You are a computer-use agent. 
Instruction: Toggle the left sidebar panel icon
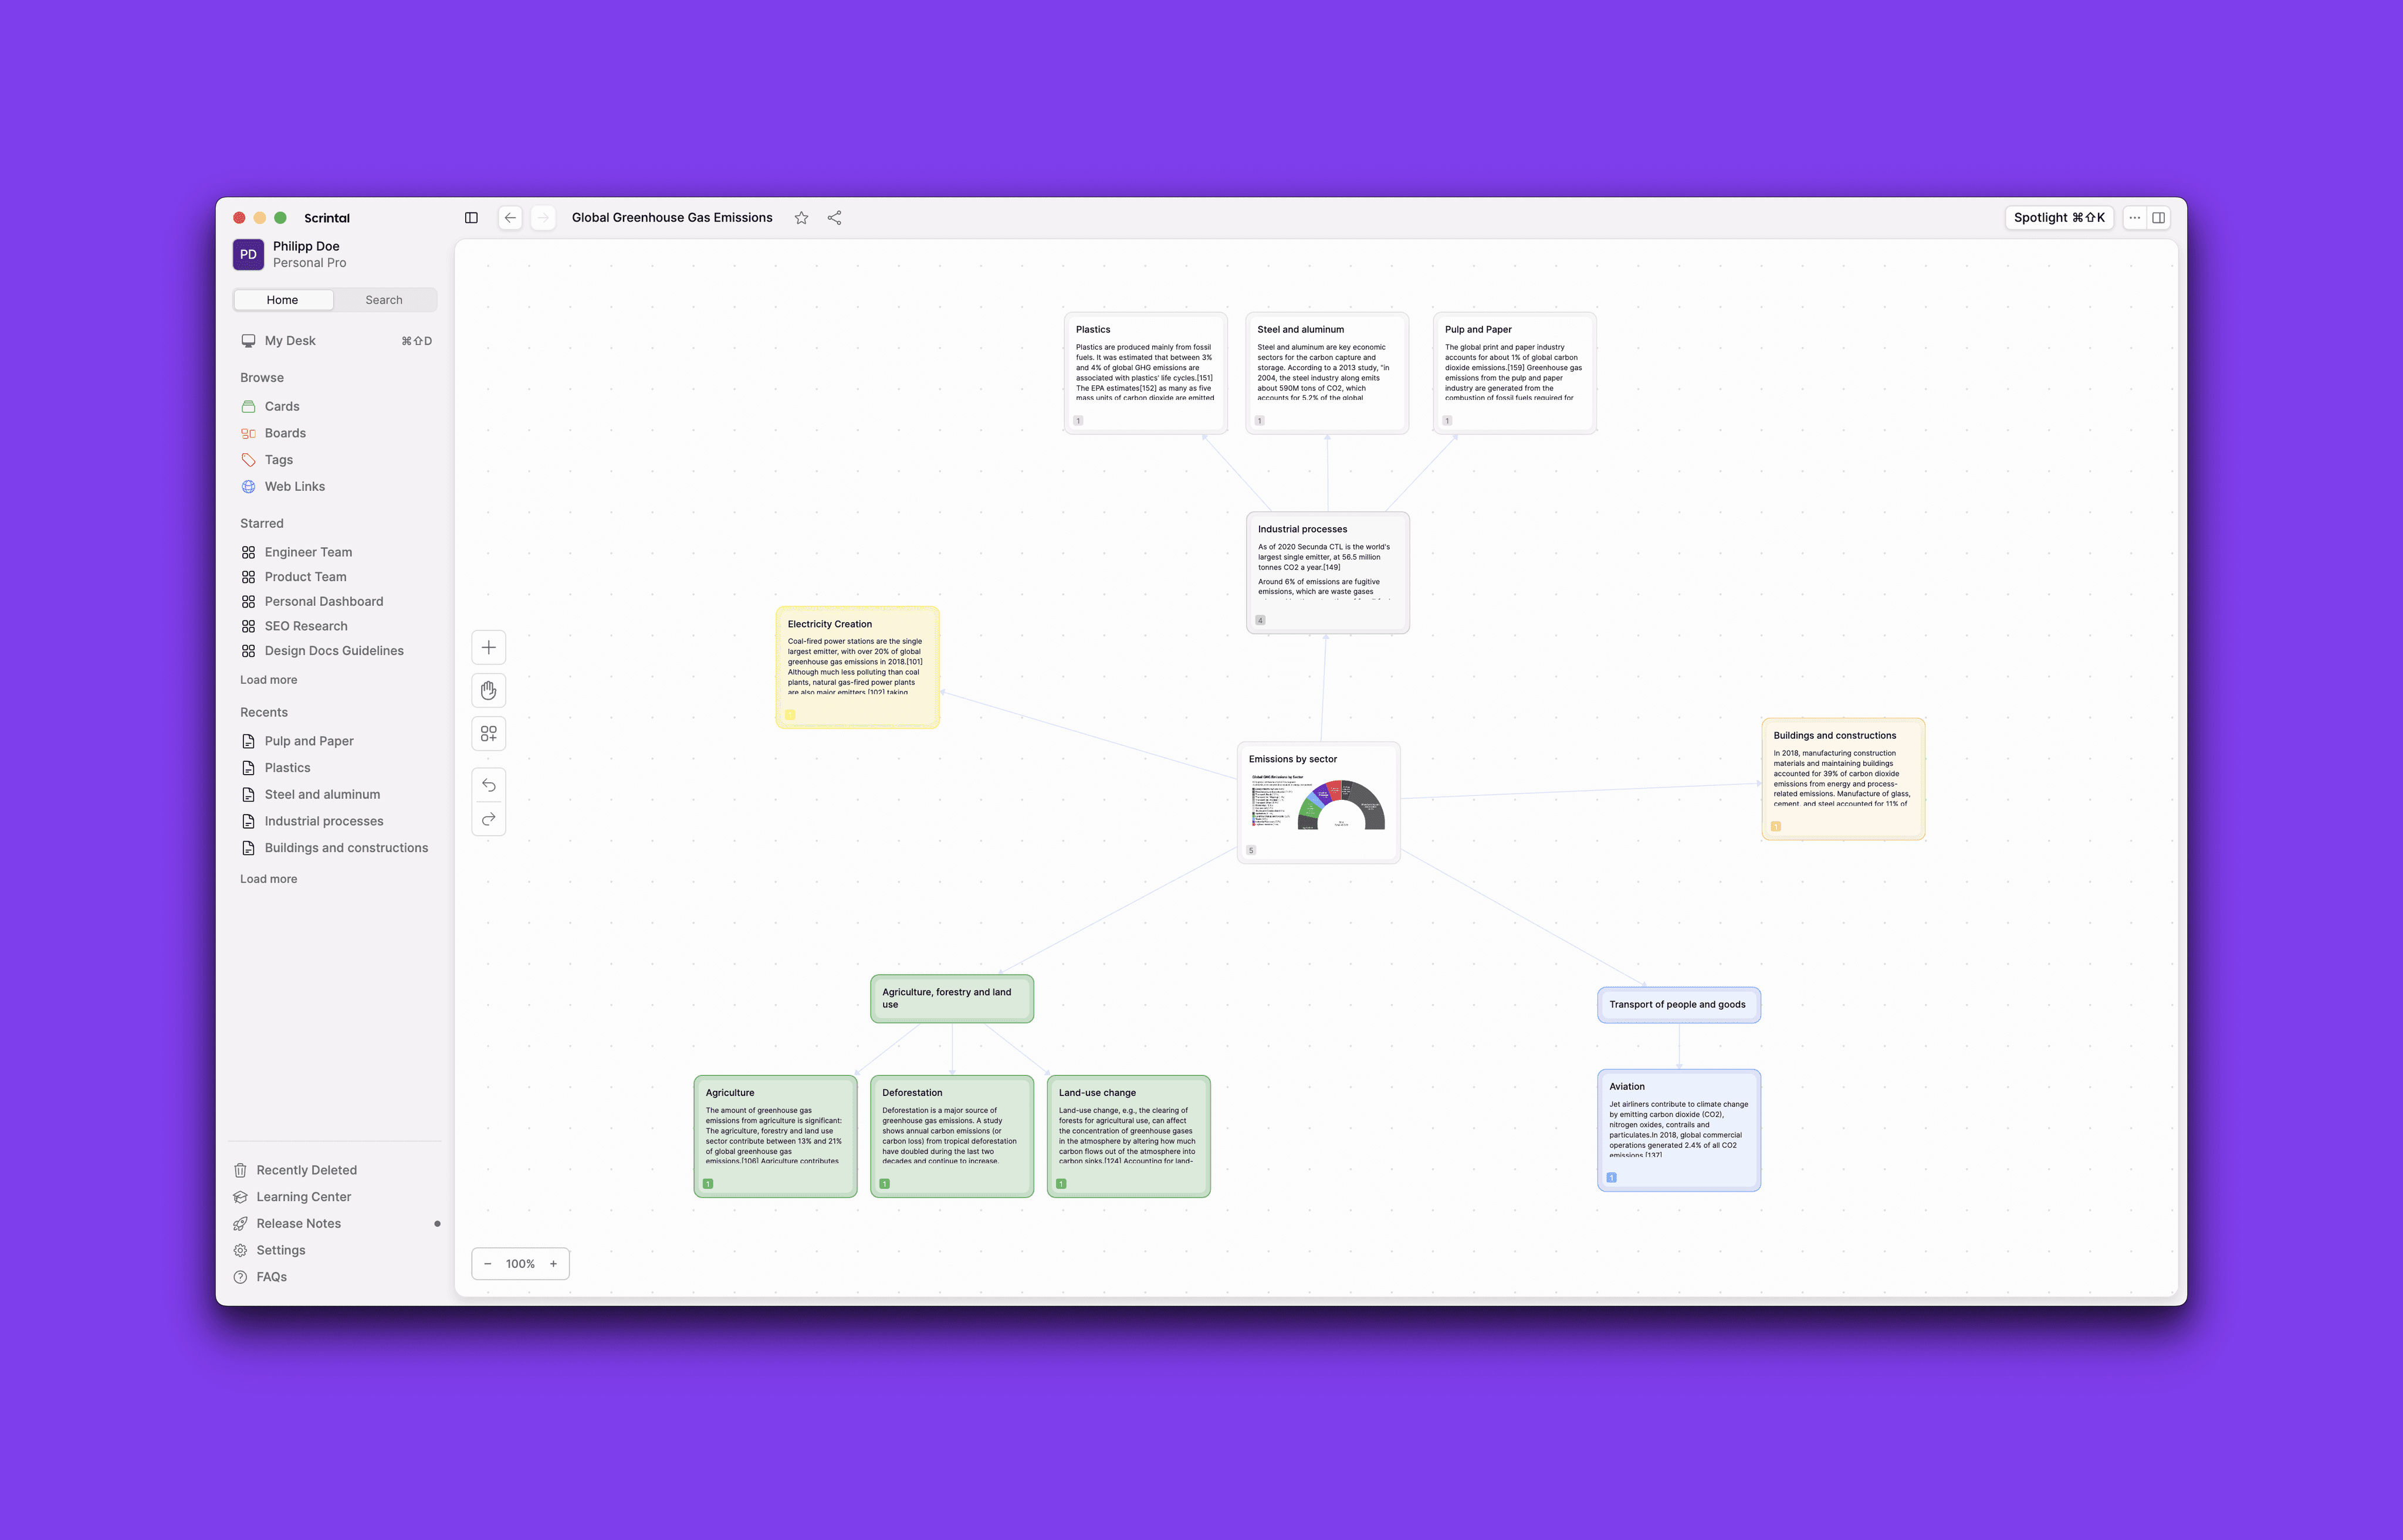471,218
